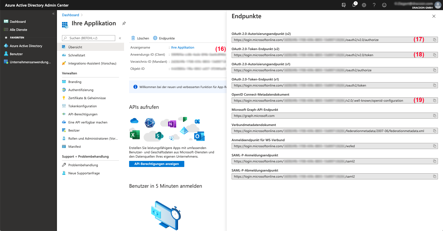Click Endpunkte toolbar button
Viewport: 443px width, 231px height.
pos(164,38)
